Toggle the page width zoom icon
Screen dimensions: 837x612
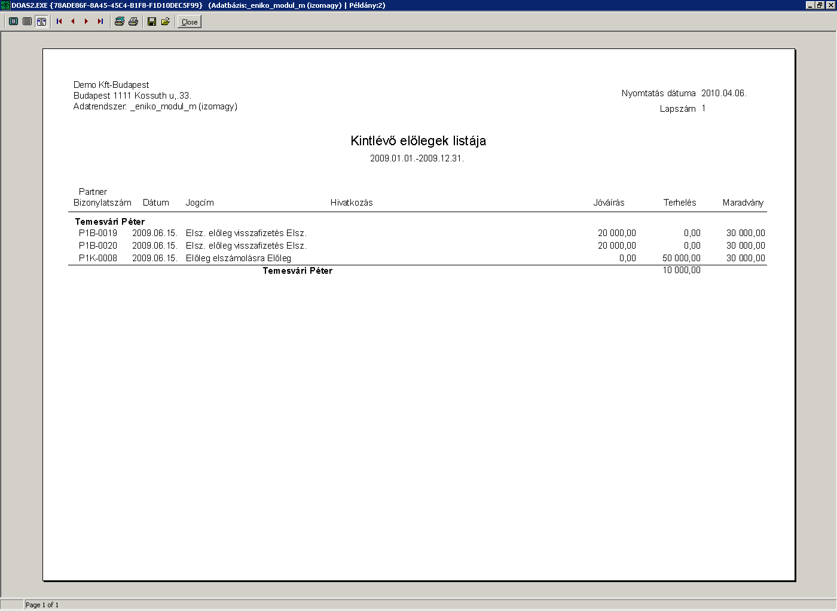tap(41, 22)
